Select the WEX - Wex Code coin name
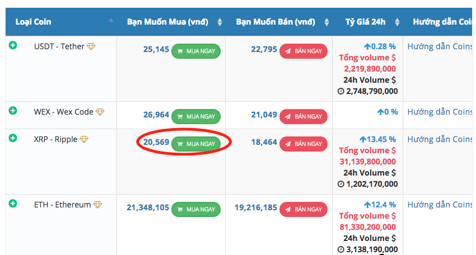This screenshot has width=476, height=255. click(x=63, y=112)
